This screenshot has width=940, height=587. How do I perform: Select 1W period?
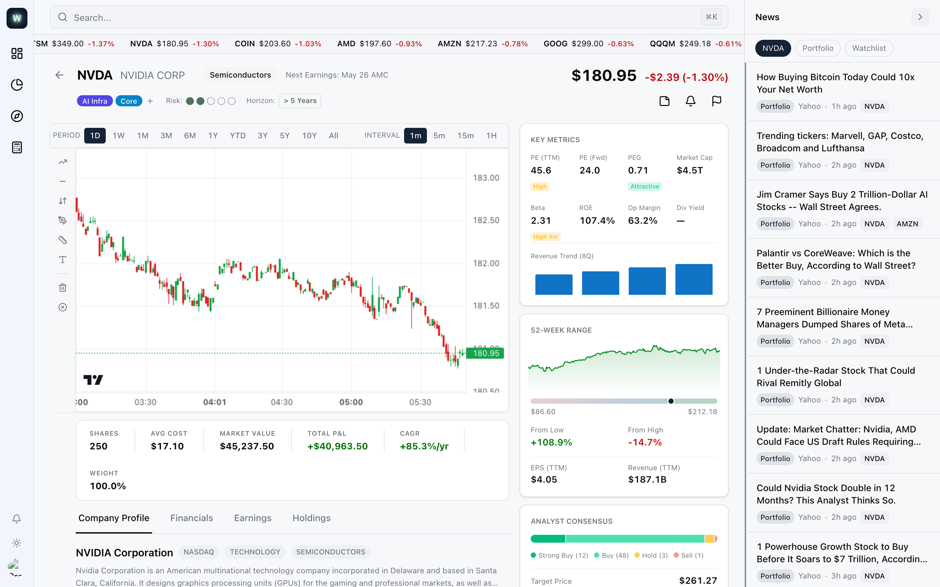[118, 135]
